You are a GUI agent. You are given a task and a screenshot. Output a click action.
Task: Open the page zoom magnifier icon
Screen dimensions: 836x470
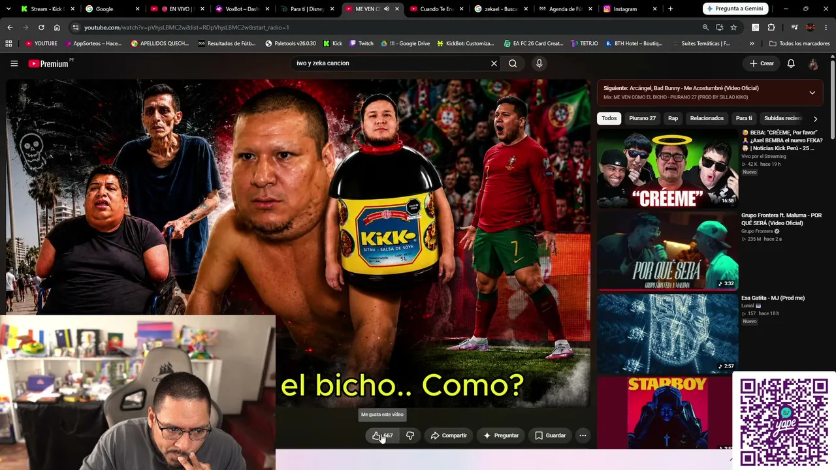point(705,27)
